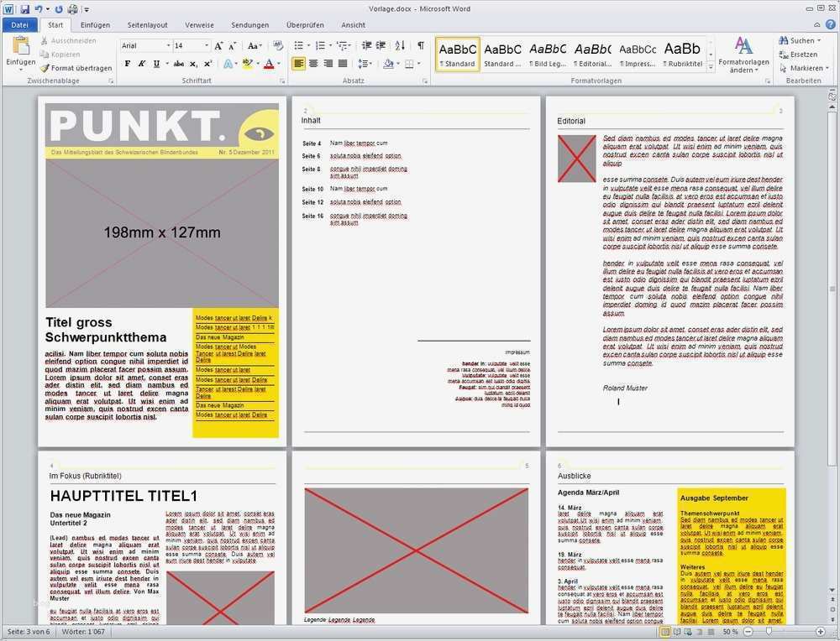This screenshot has height=641, width=840.
Task: Toggle show paragraph marks (¶)
Action: click(421, 46)
